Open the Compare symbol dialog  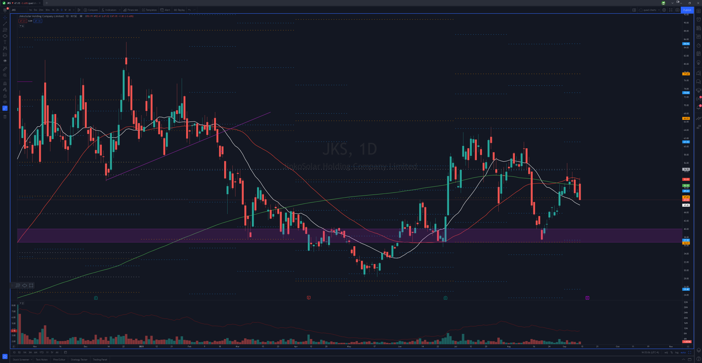(x=91, y=10)
